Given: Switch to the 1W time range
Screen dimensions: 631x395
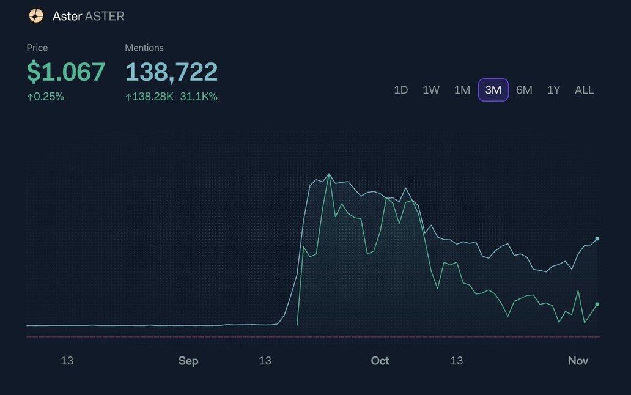Looking at the screenshot, I should click(x=431, y=90).
